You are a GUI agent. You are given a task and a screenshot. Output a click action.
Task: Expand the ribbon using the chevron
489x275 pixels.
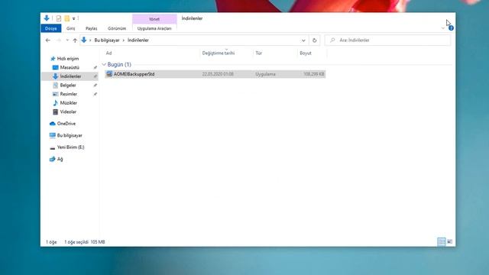pyautogui.click(x=443, y=28)
